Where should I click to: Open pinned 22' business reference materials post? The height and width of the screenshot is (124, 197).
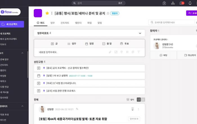pyautogui.click(x=89, y=83)
